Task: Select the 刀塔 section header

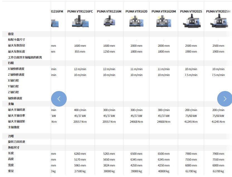Action: (x=11, y=136)
